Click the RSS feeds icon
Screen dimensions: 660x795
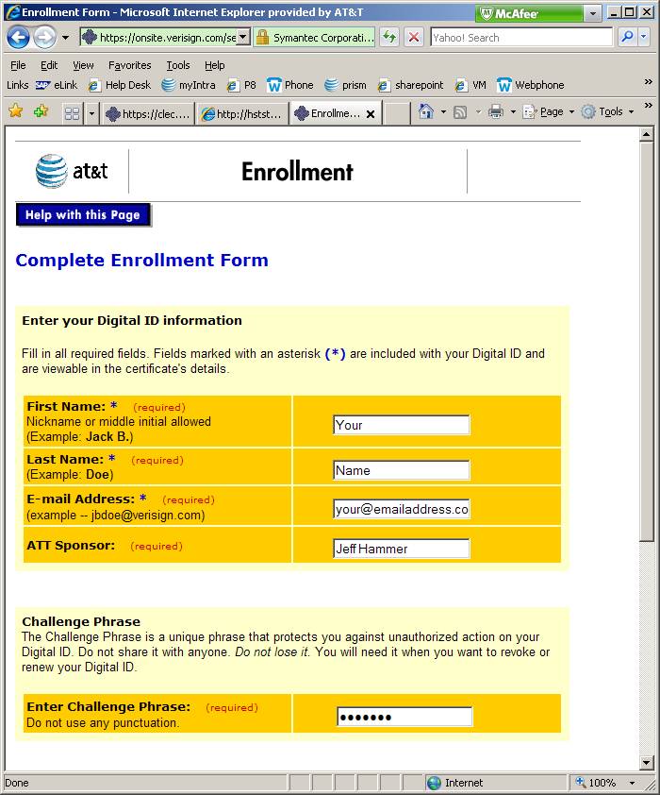point(460,111)
